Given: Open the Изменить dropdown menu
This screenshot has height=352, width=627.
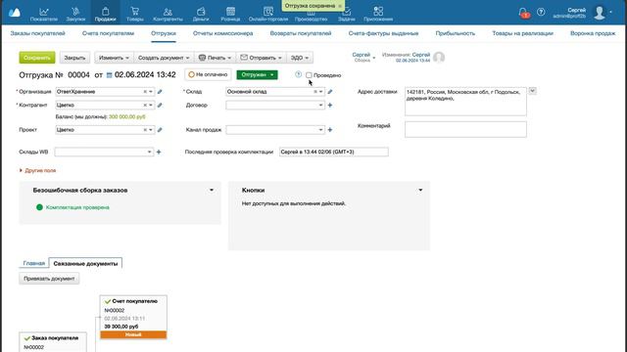Looking at the screenshot, I should [114, 58].
